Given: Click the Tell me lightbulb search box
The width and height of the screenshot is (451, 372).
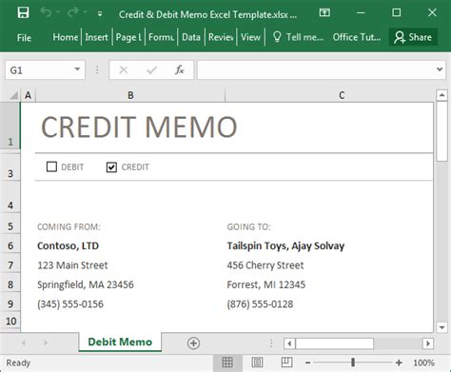Looking at the screenshot, I should click(x=298, y=37).
